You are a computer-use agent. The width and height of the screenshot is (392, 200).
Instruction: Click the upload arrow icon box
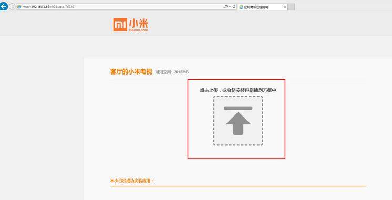[238, 121]
